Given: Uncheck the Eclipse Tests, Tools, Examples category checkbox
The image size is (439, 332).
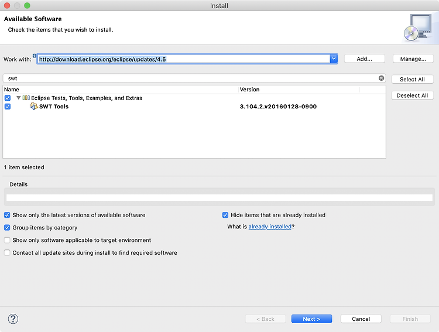Looking at the screenshot, I should 8,98.
